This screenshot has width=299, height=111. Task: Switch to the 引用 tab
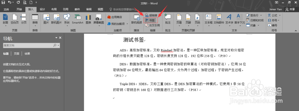65,9
